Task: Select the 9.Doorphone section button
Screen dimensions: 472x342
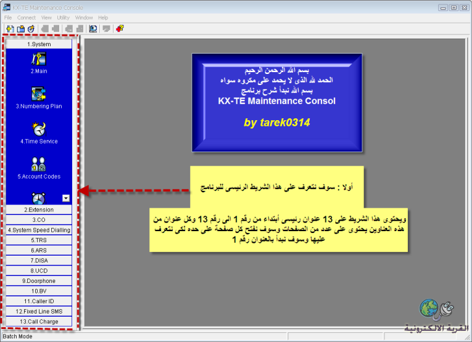Action: coord(39,281)
